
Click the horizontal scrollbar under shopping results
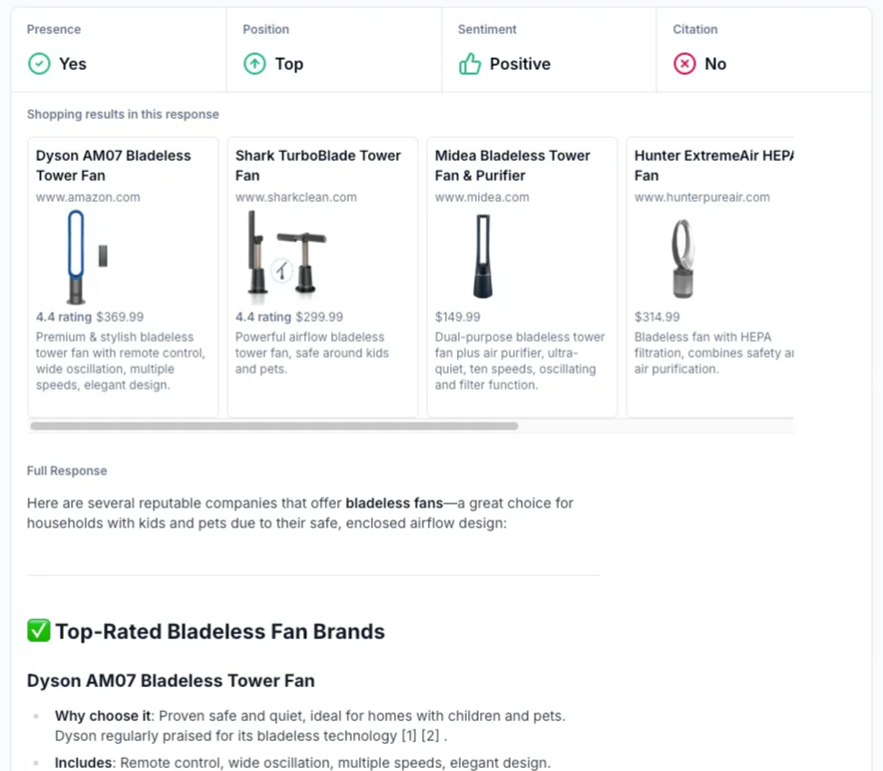pyautogui.click(x=274, y=426)
